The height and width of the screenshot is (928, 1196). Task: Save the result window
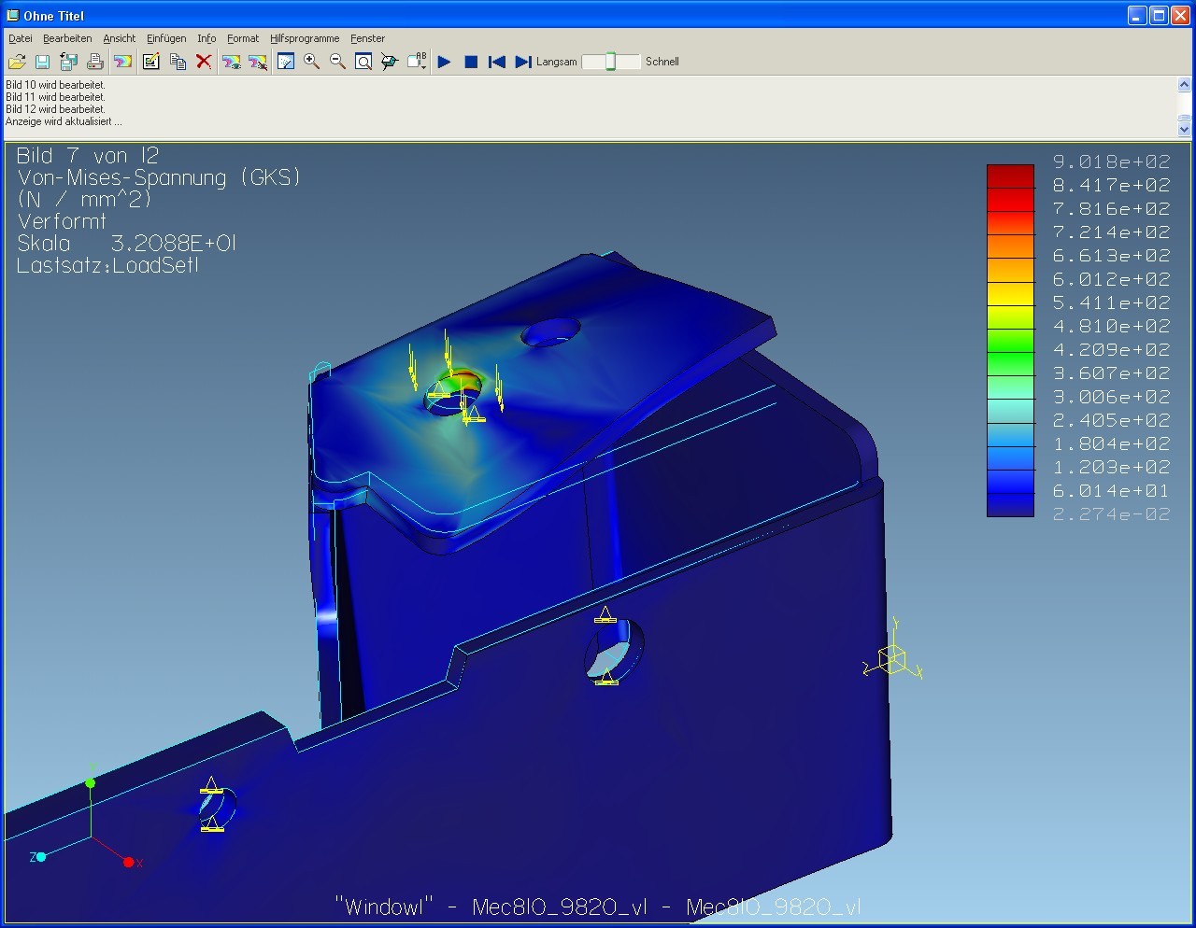click(x=42, y=62)
